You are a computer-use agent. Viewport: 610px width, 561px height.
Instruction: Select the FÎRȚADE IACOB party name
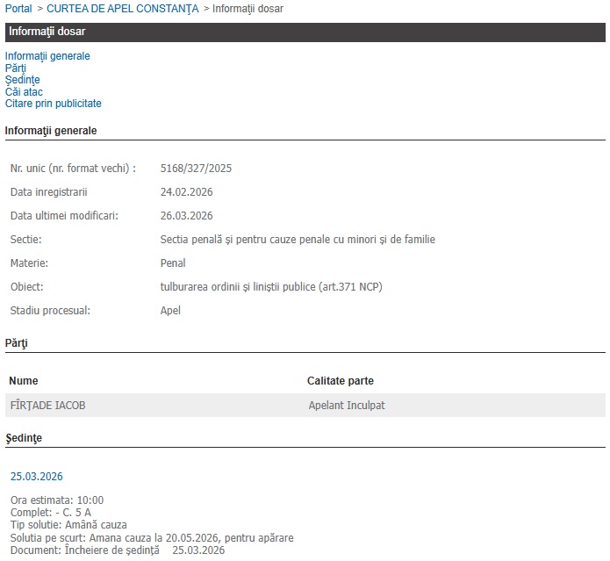(47, 406)
